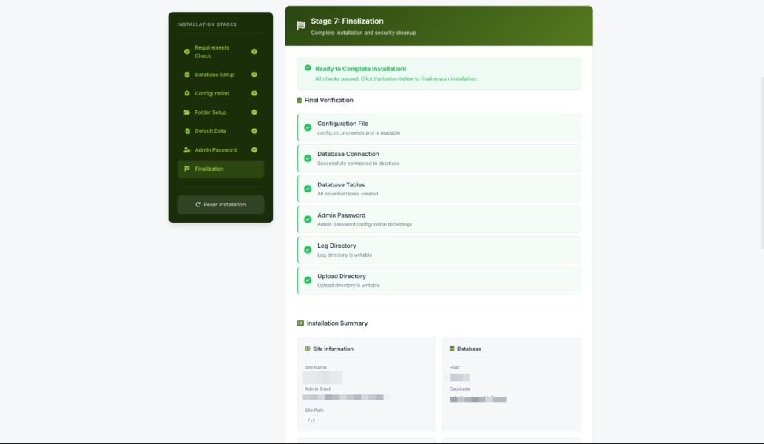Click the Final Verification clipboard icon
Screen dimensions: 764x444
300,100
